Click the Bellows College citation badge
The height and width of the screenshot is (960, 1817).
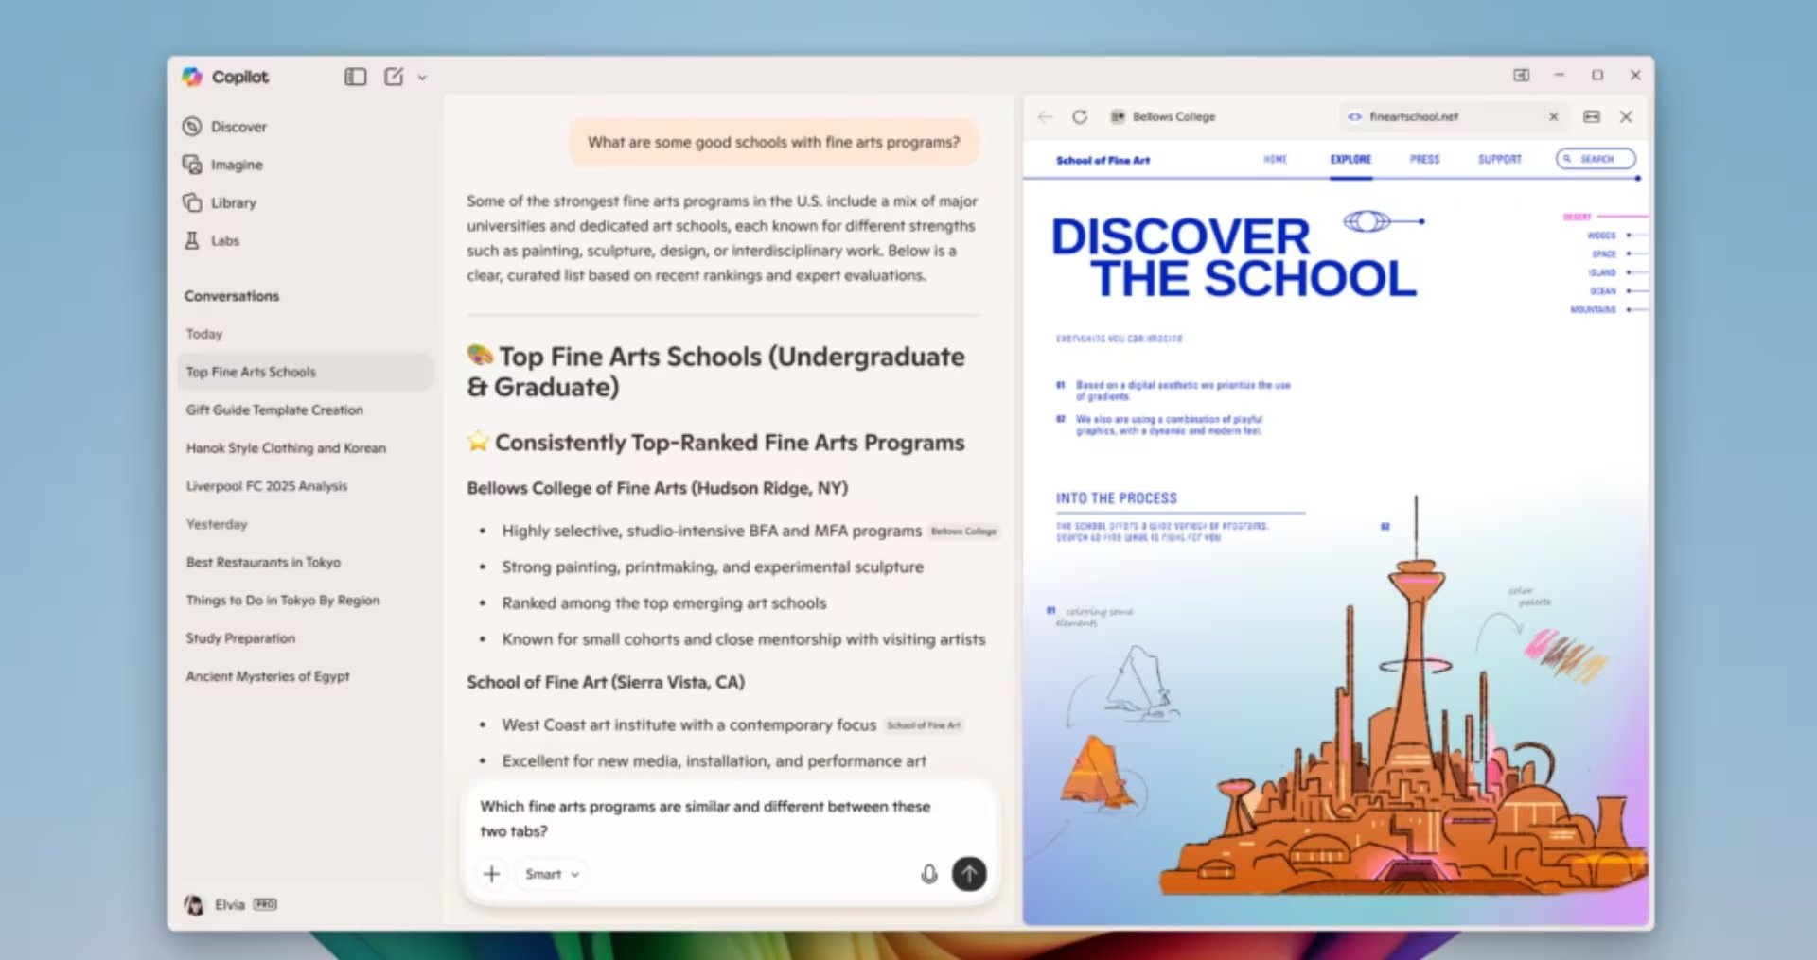coord(963,532)
